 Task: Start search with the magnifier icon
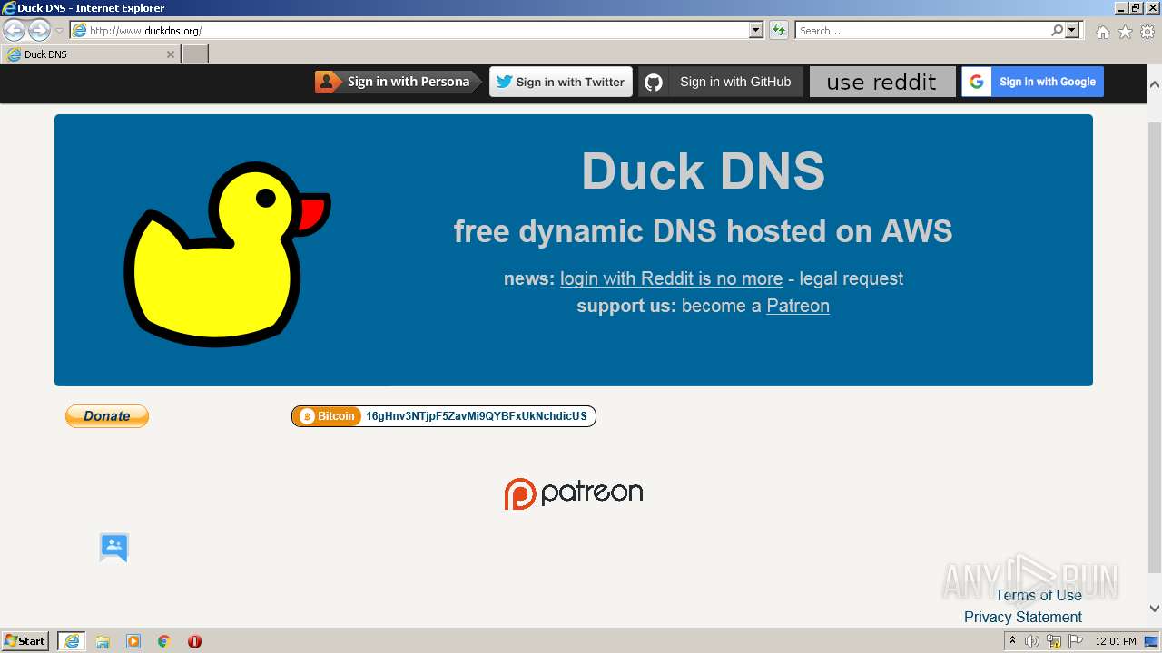point(1057,31)
